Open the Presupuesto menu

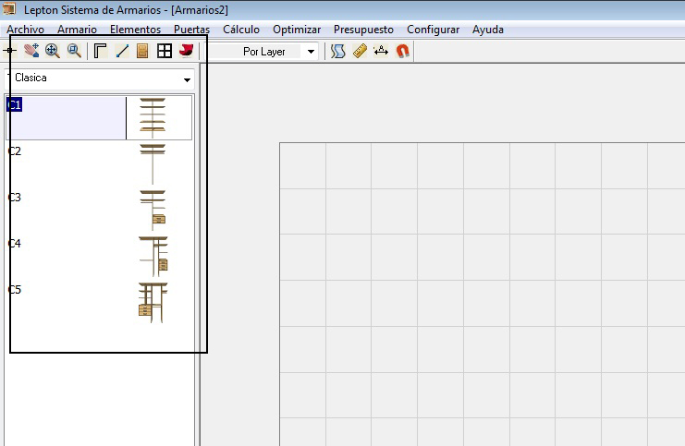(x=363, y=30)
